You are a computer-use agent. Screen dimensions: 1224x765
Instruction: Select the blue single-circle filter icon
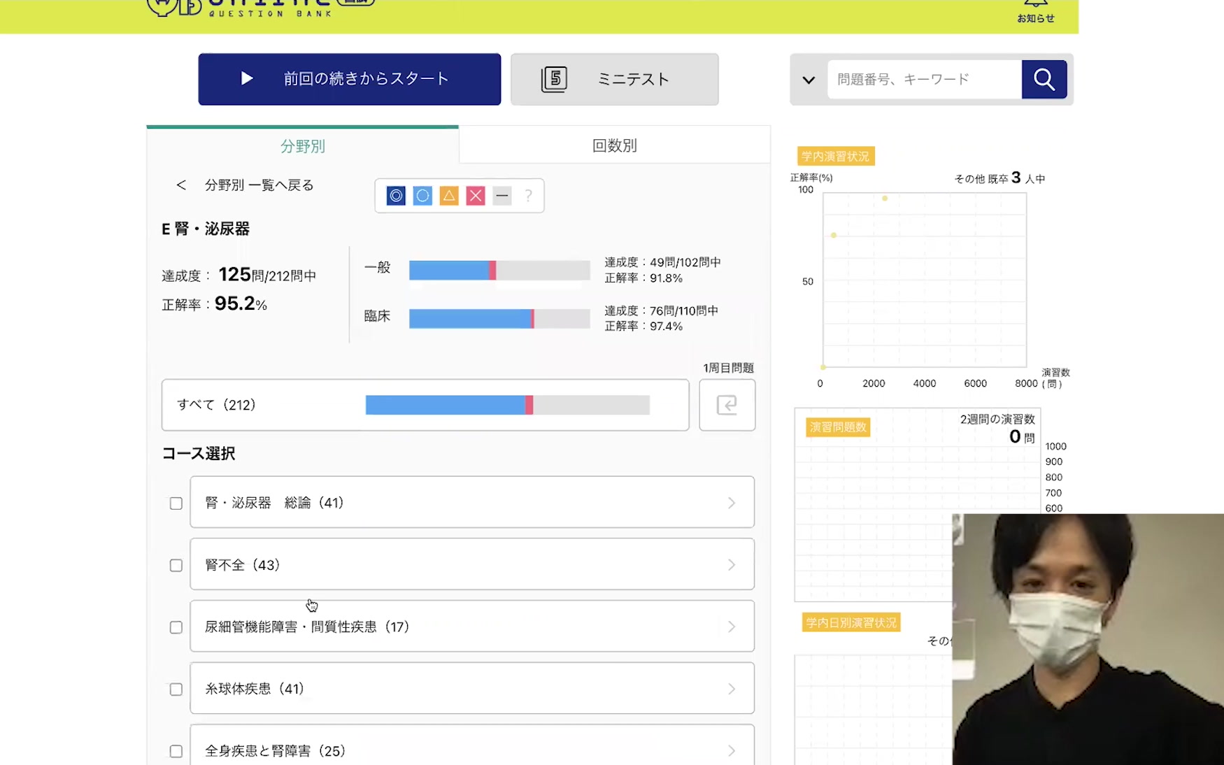point(422,196)
